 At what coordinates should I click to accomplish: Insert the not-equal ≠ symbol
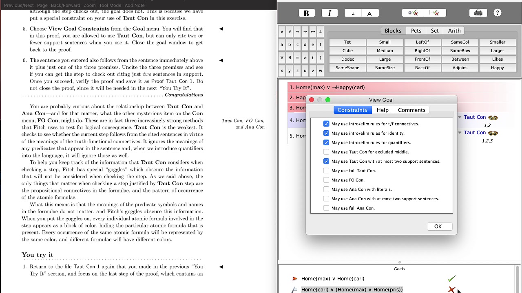(305, 57)
